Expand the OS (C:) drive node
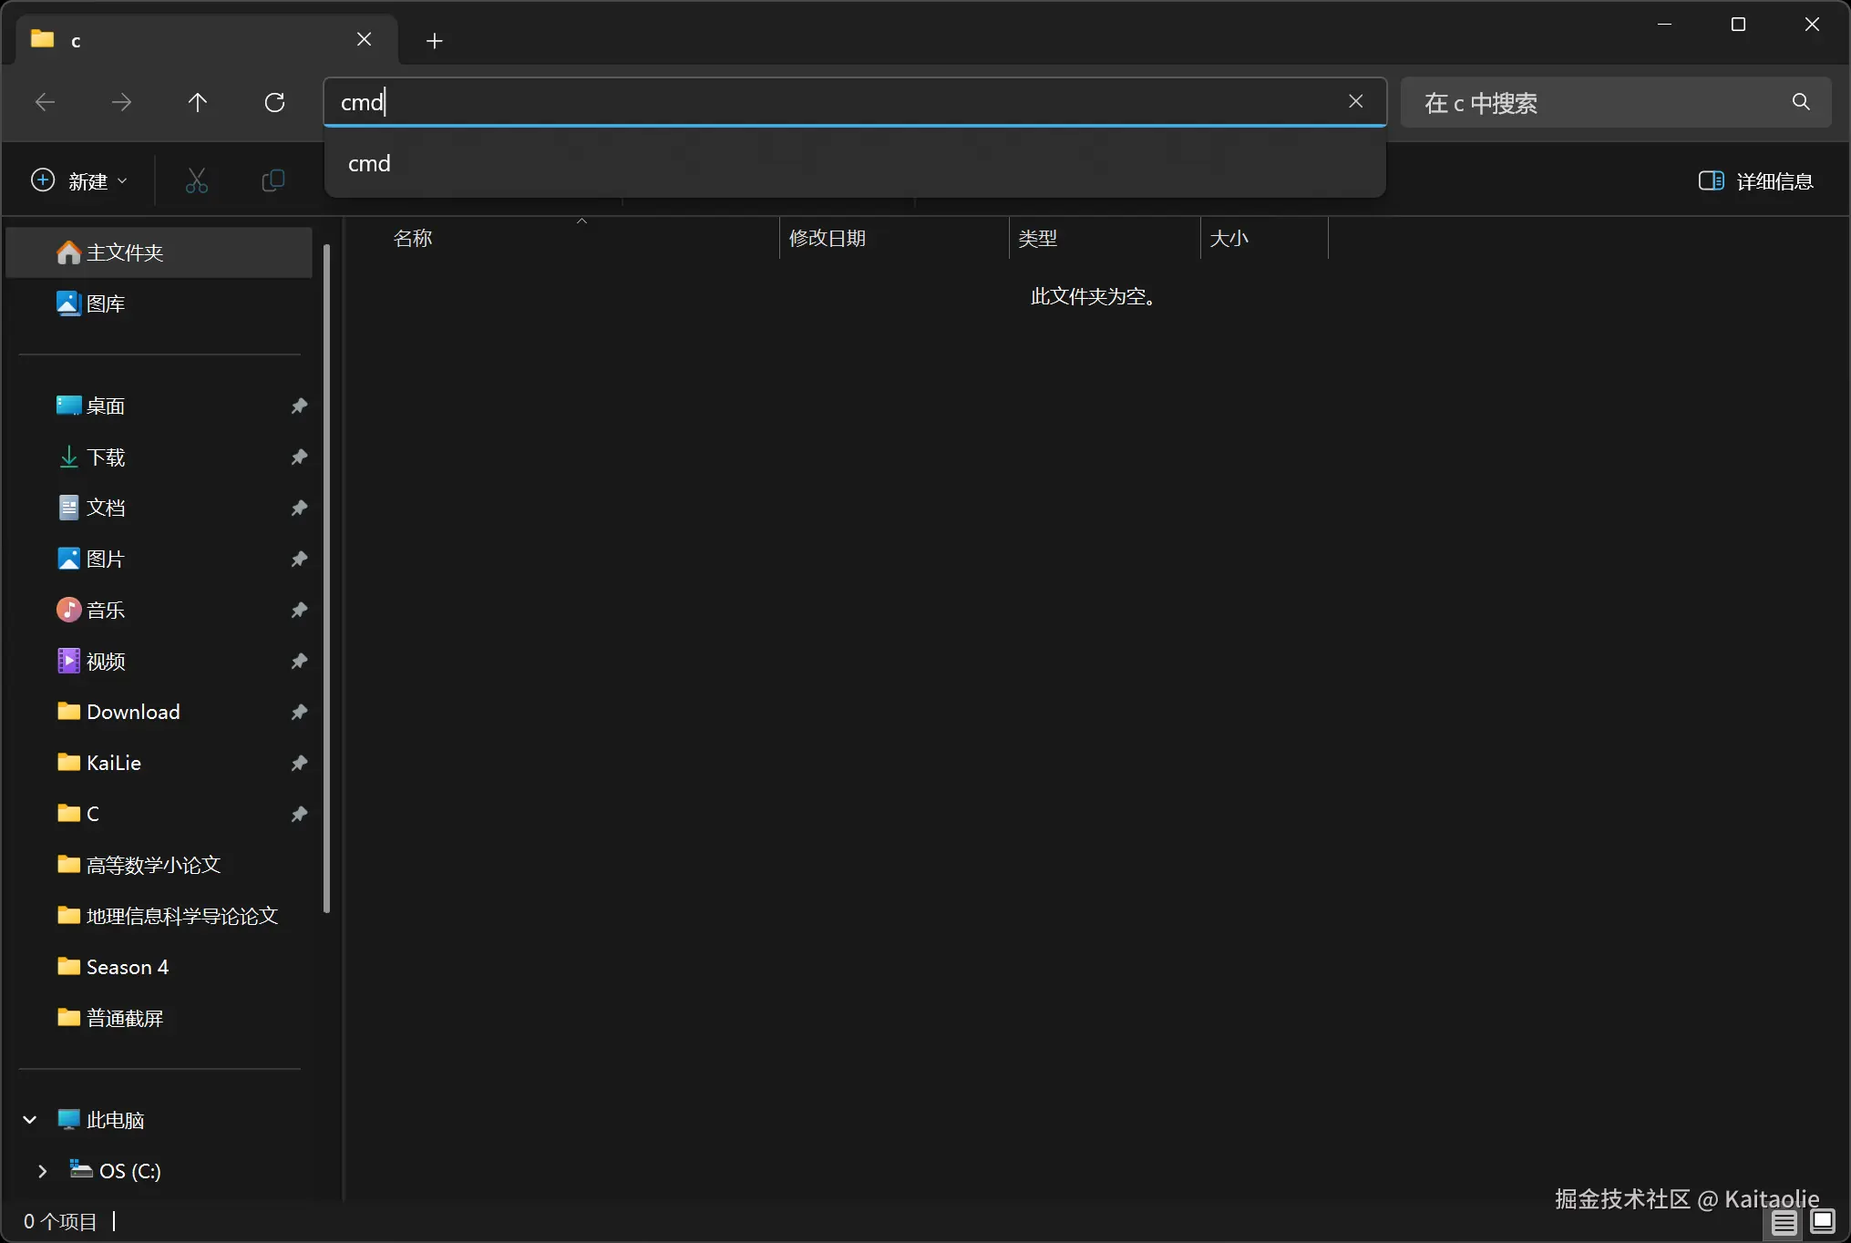Image resolution: width=1851 pixels, height=1243 pixels. pos(42,1171)
